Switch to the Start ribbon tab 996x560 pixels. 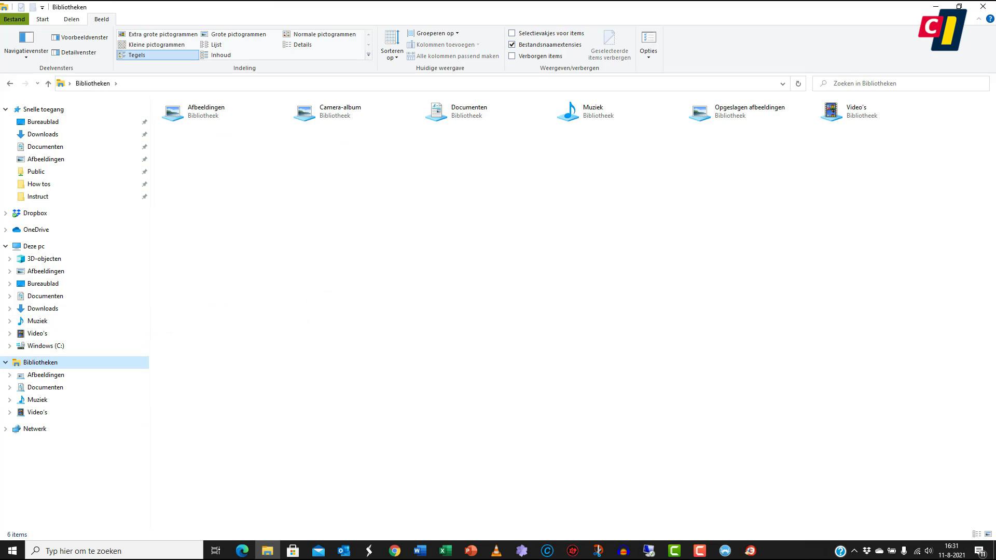(43, 19)
